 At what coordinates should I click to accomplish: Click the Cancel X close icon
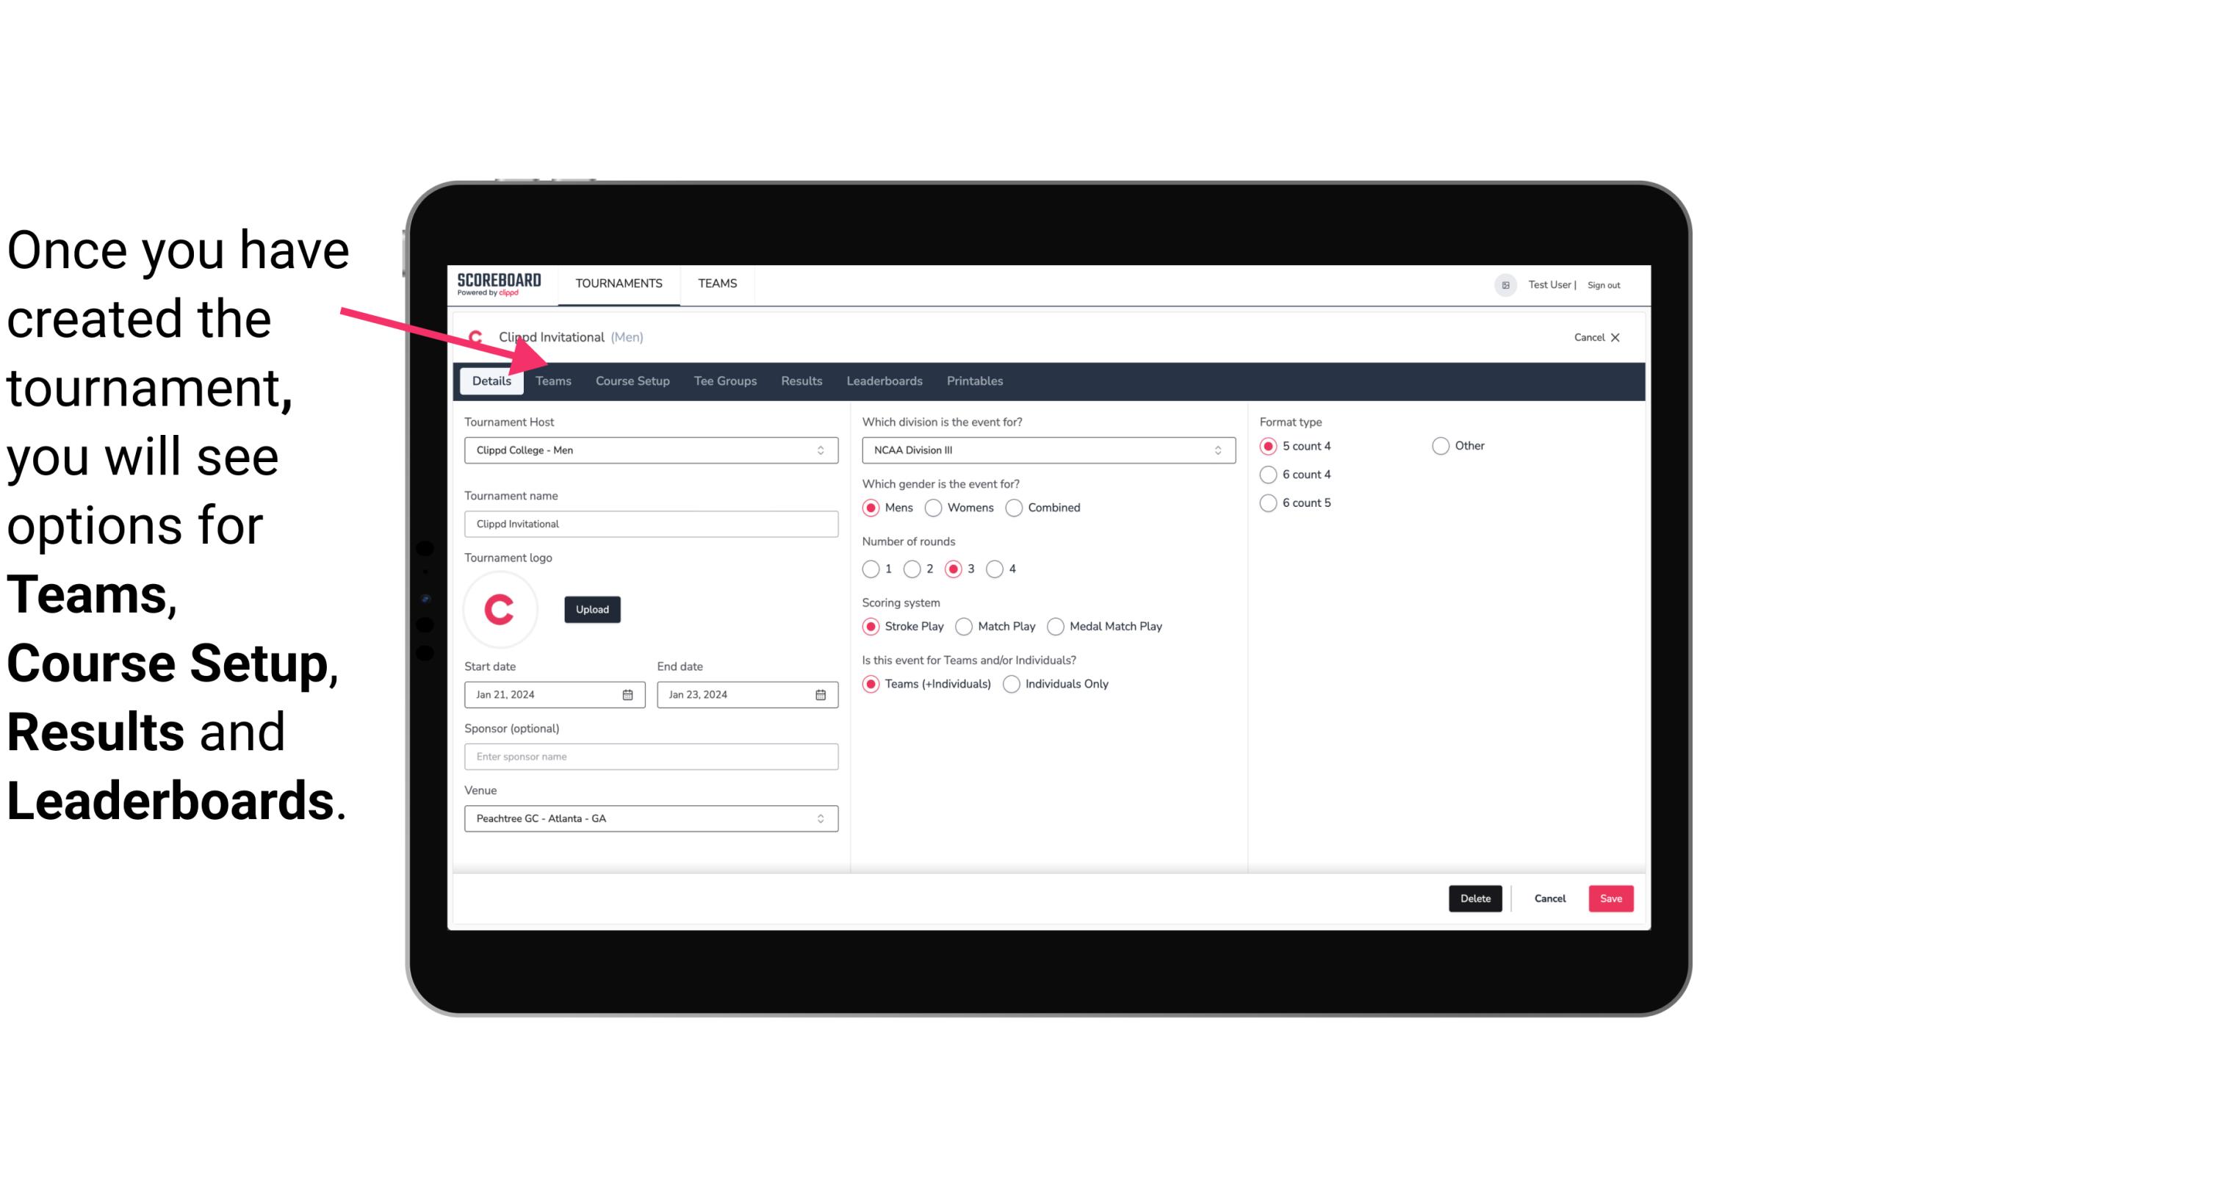[x=1615, y=337]
